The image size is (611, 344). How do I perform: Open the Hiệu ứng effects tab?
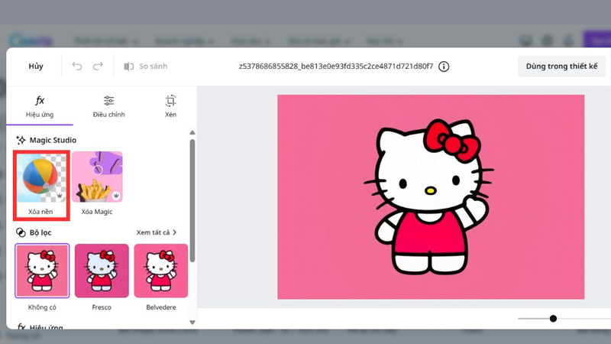(40, 107)
